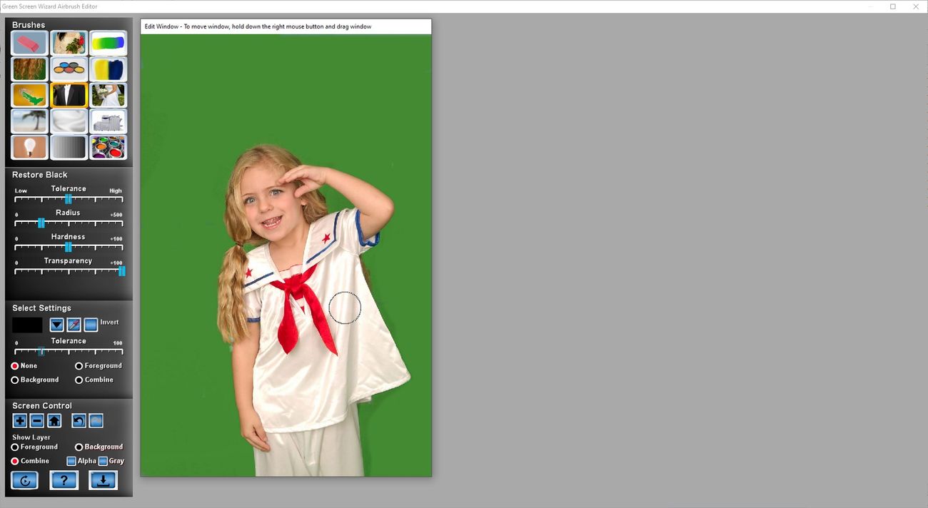The height and width of the screenshot is (508, 928).
Task: Click the Show Layer label
Action: 31,437
